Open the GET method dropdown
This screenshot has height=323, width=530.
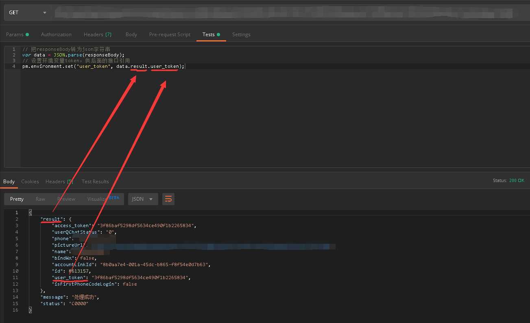click(x=28, y=13)
